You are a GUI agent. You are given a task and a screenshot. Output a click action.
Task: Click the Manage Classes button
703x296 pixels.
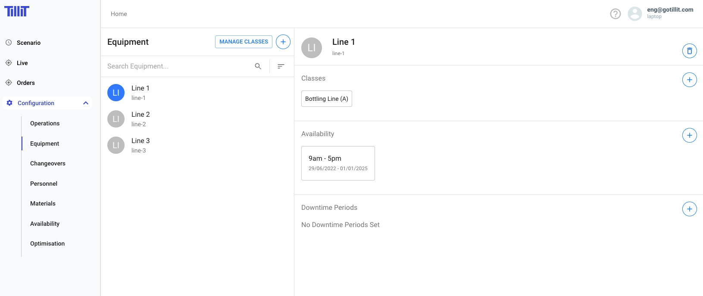pos(244,42)
